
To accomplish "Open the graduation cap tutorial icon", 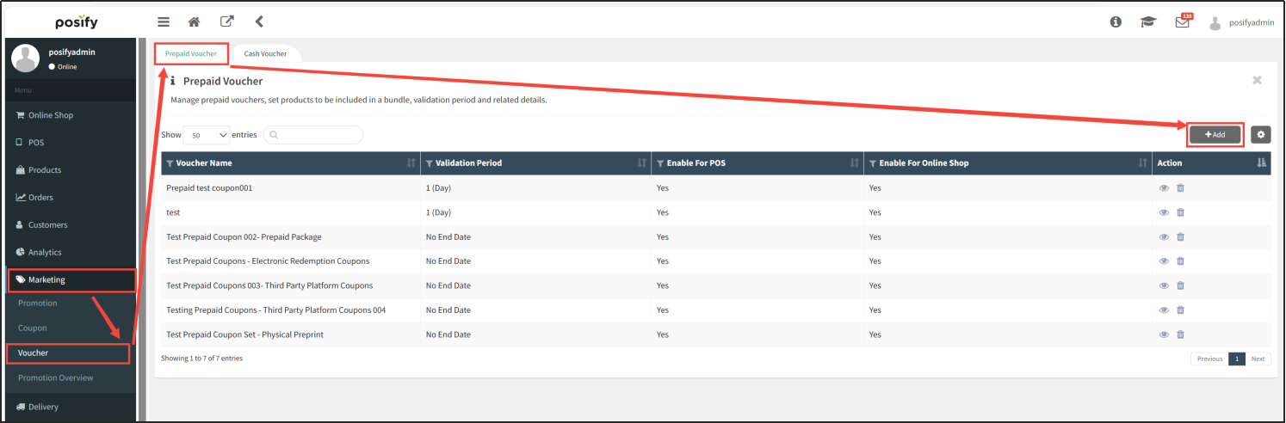I will 1148,22.
